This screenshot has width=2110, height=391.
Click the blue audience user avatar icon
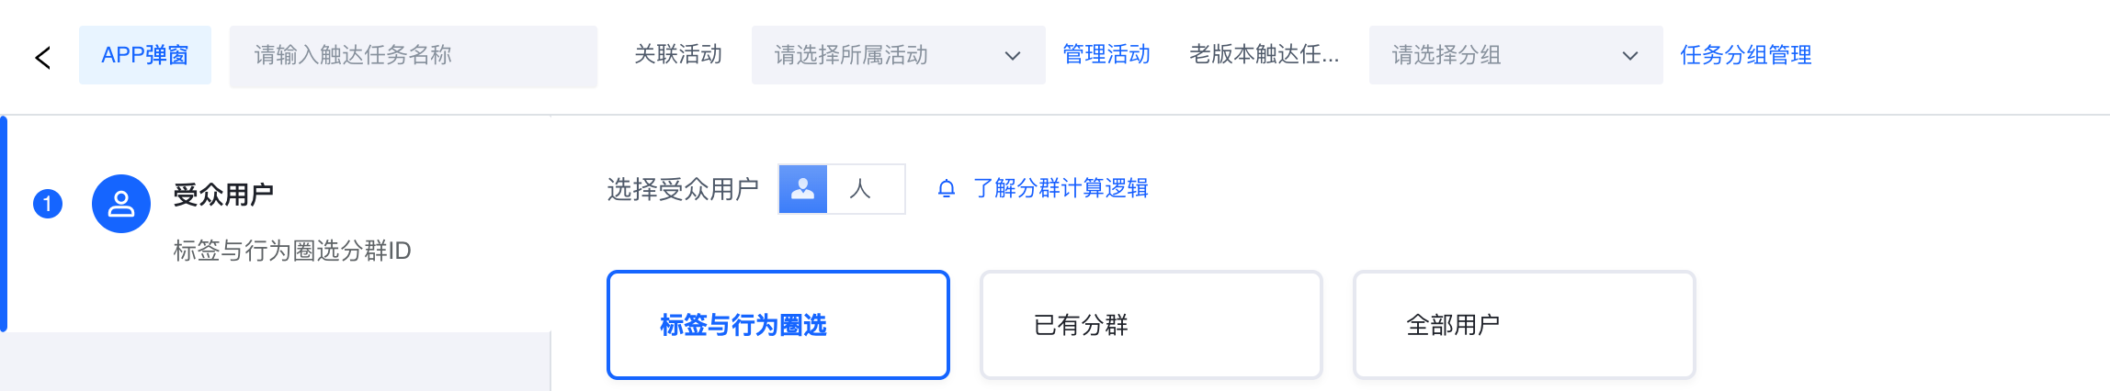pyautogui.click(x=120, y=204)
